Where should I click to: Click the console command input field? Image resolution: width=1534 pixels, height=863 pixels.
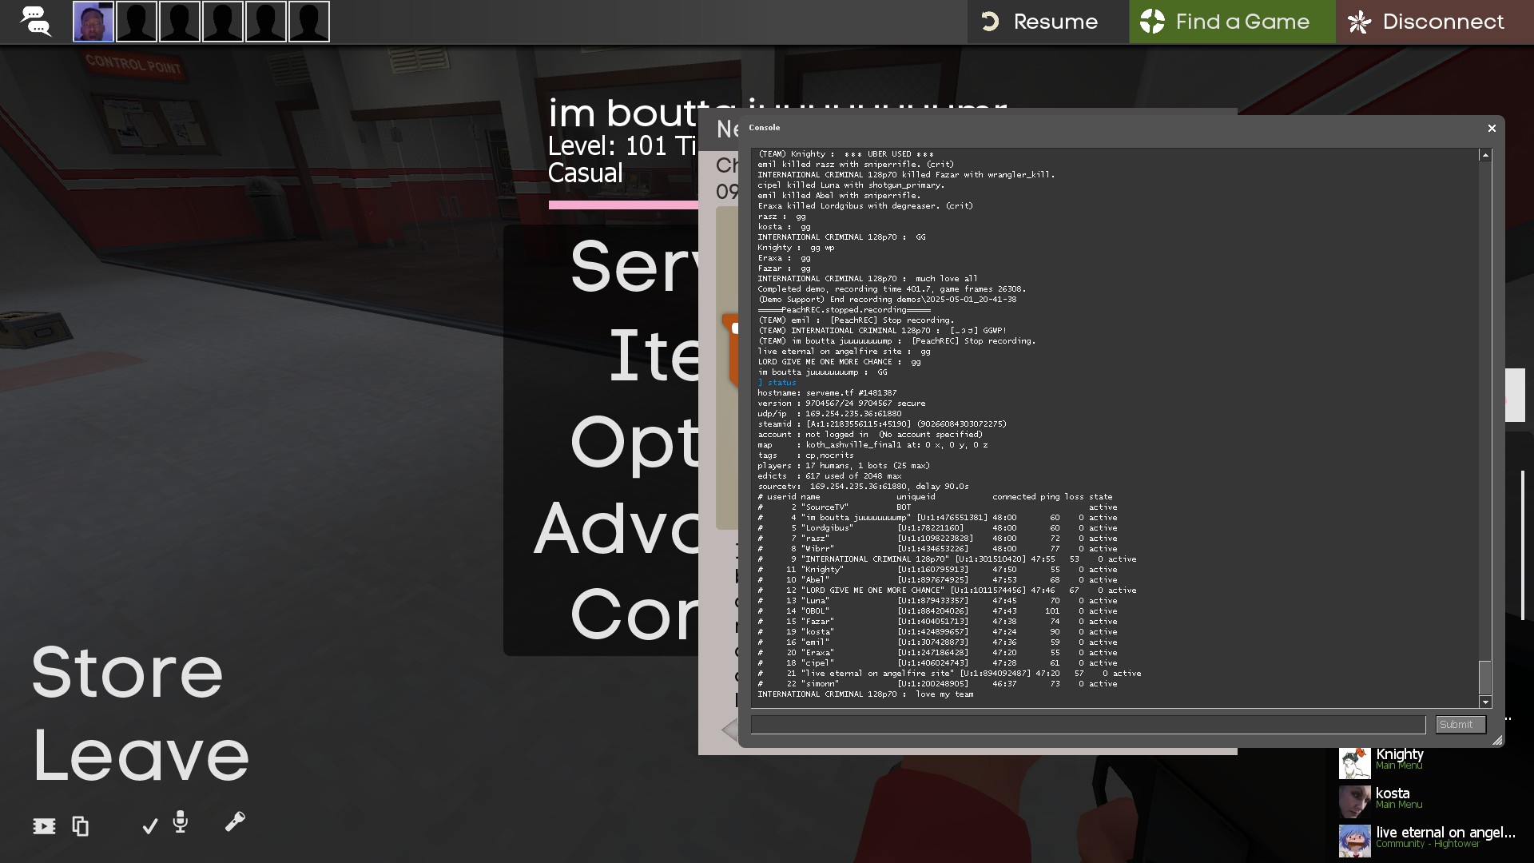1087,725
